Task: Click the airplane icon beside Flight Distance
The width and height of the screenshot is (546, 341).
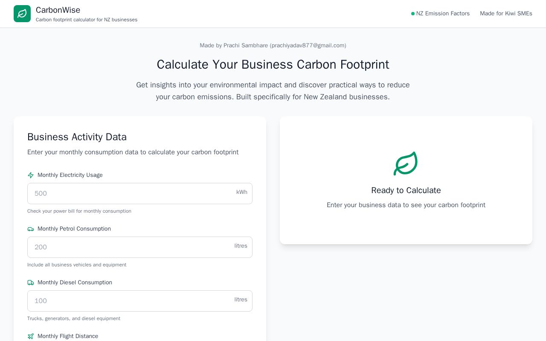Action: pyautogui.click(x=31, y=336)
